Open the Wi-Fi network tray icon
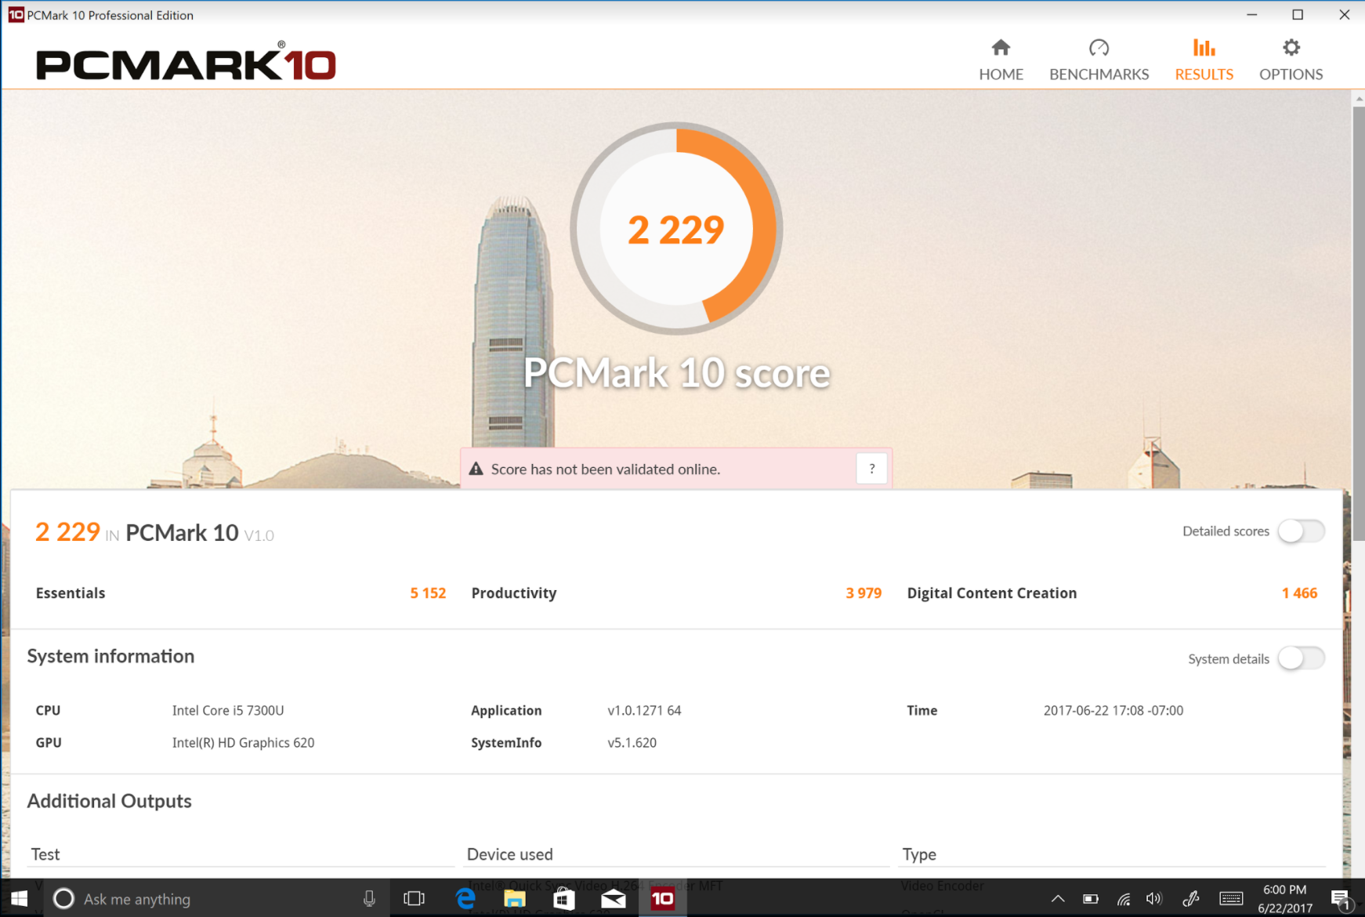The image size is (1365, 917). point(1123,898)
